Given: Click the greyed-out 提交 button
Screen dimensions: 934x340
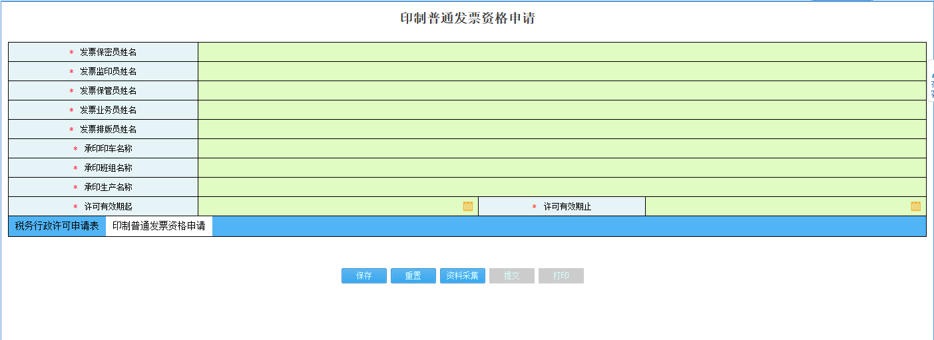Looking at the screenshot, I should 511,276.
